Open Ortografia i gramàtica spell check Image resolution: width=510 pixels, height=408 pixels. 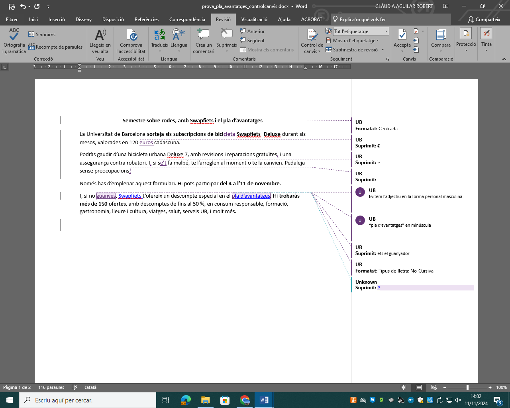pyautogui.click(x=14, y=41)
